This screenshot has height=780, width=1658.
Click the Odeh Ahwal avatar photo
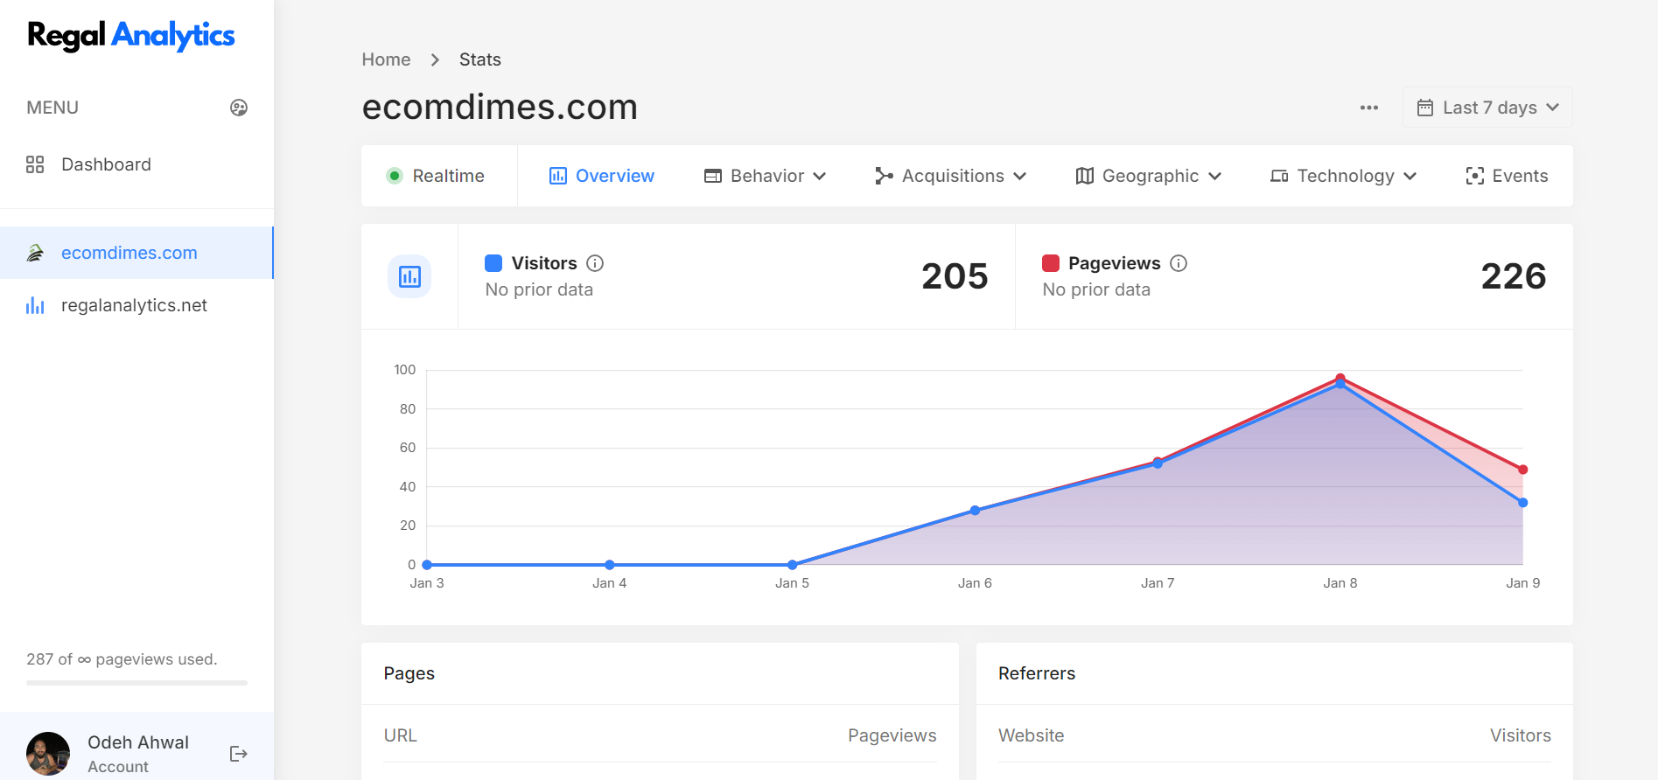(x=48, y=753)
